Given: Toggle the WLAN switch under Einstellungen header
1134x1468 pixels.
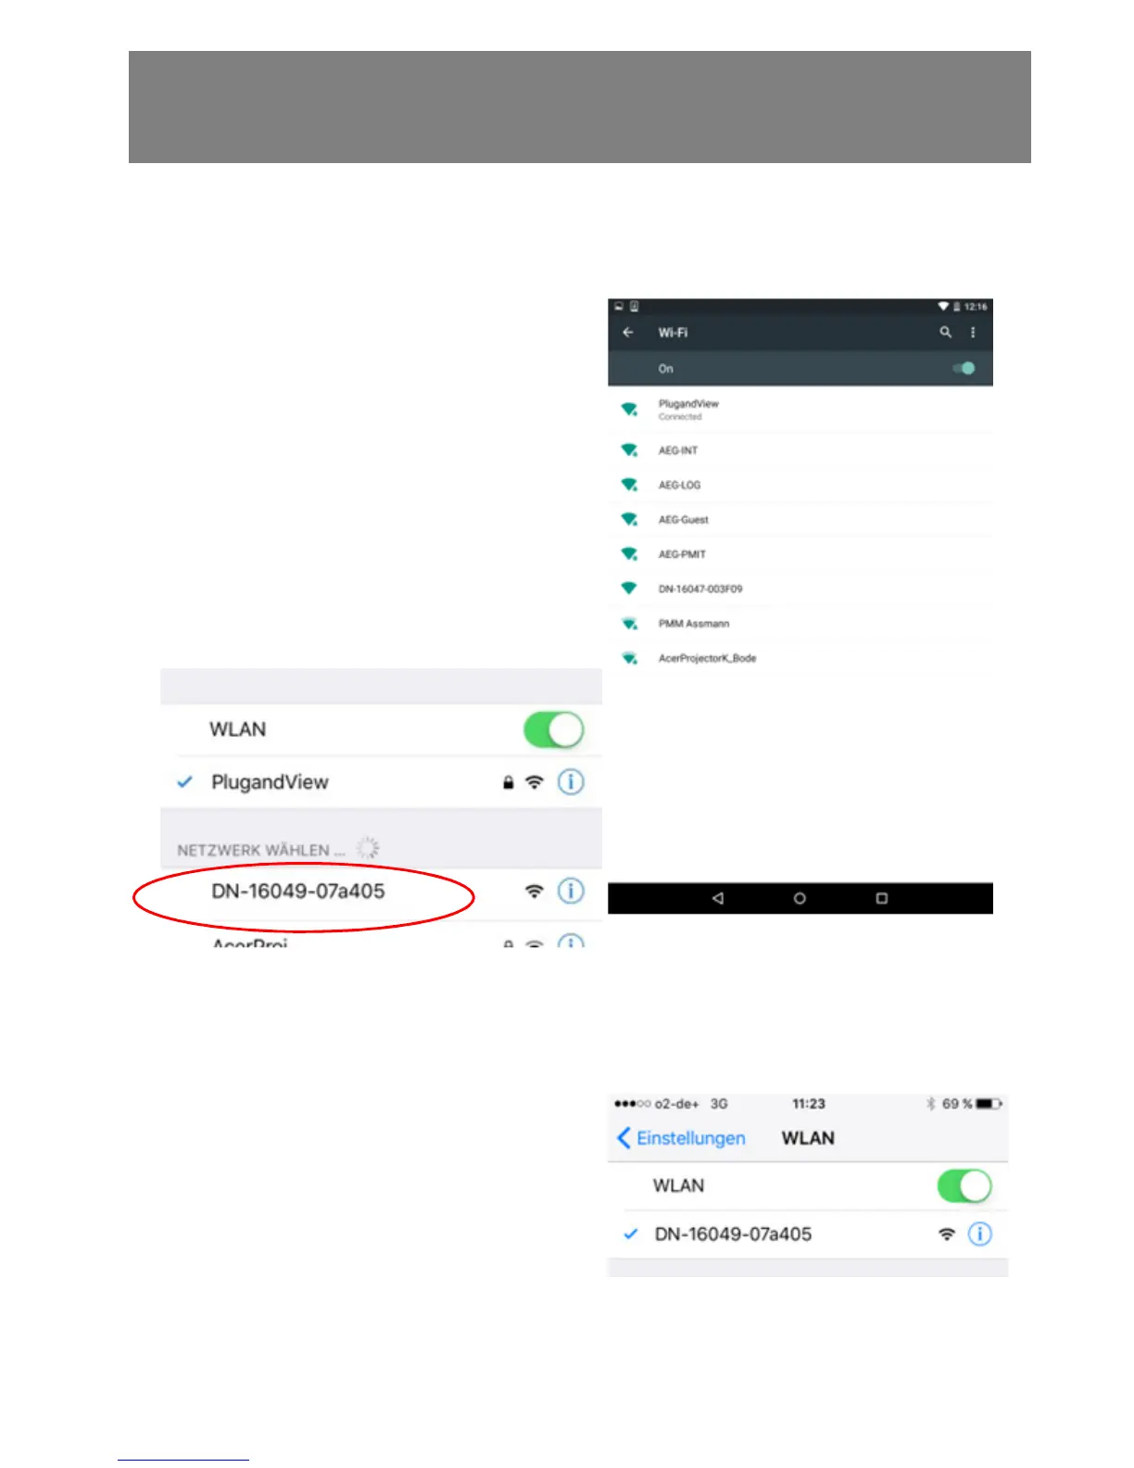Looking at the screenshot, I should [964, 1185].
